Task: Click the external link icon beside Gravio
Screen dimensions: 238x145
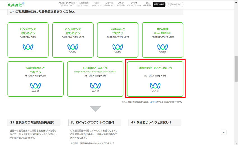Action: tap(113, 6)
